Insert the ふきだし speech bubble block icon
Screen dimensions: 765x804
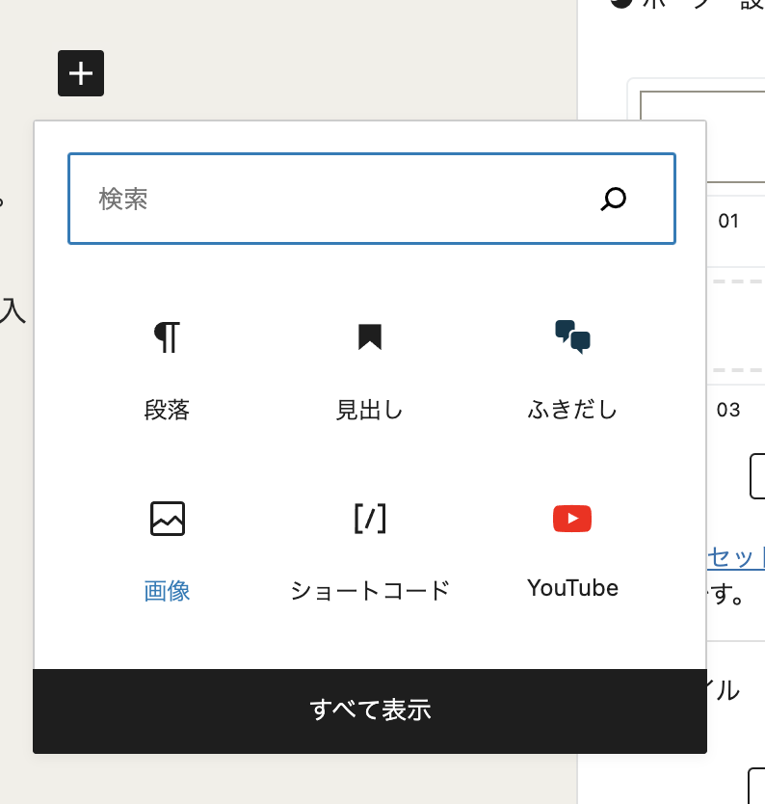coord(573,336)
